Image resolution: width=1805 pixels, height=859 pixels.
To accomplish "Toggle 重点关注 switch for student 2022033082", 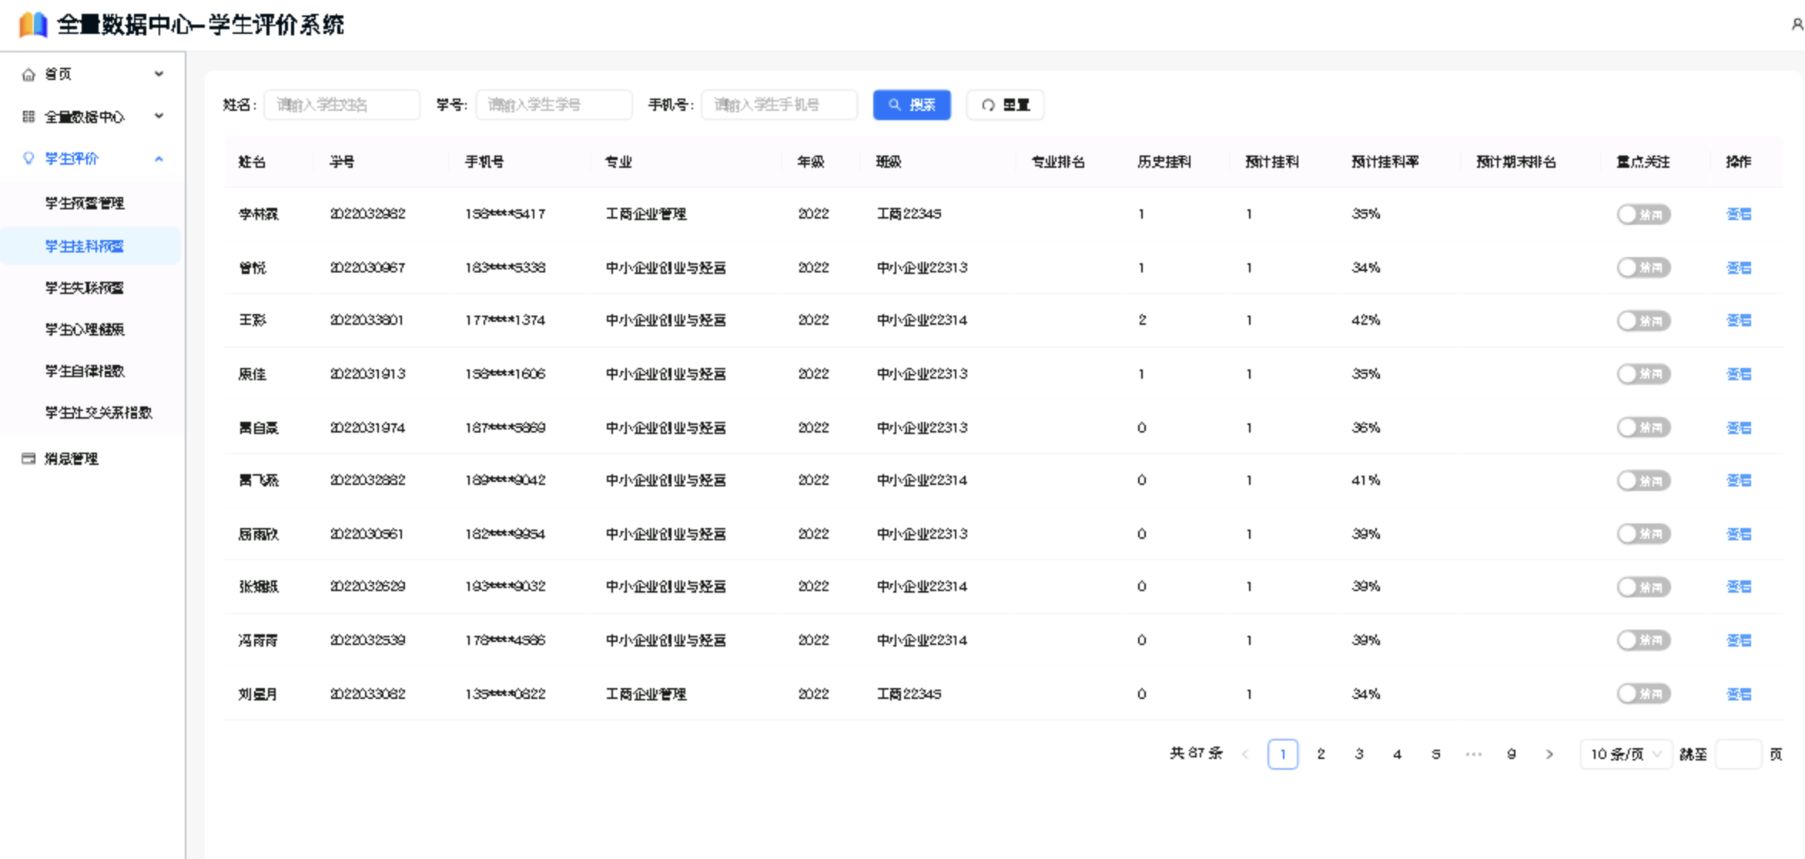I will [1643, 694].
